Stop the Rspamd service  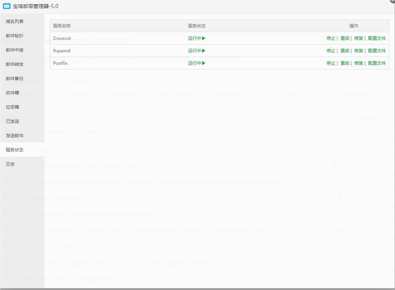(x=331, y=51)
